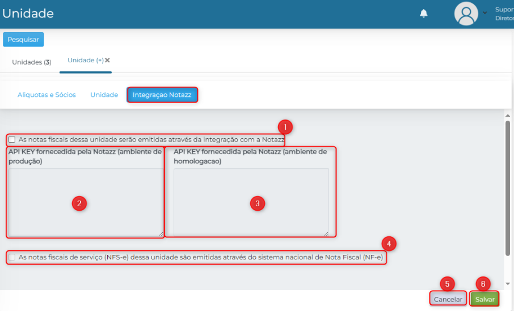Close the Unidade (+) tab
514x311 pixels.
(x=107, y=60)
